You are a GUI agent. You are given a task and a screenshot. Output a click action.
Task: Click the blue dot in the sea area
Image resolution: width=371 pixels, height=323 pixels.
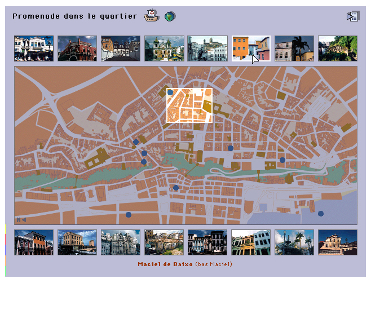pos(321,214)
